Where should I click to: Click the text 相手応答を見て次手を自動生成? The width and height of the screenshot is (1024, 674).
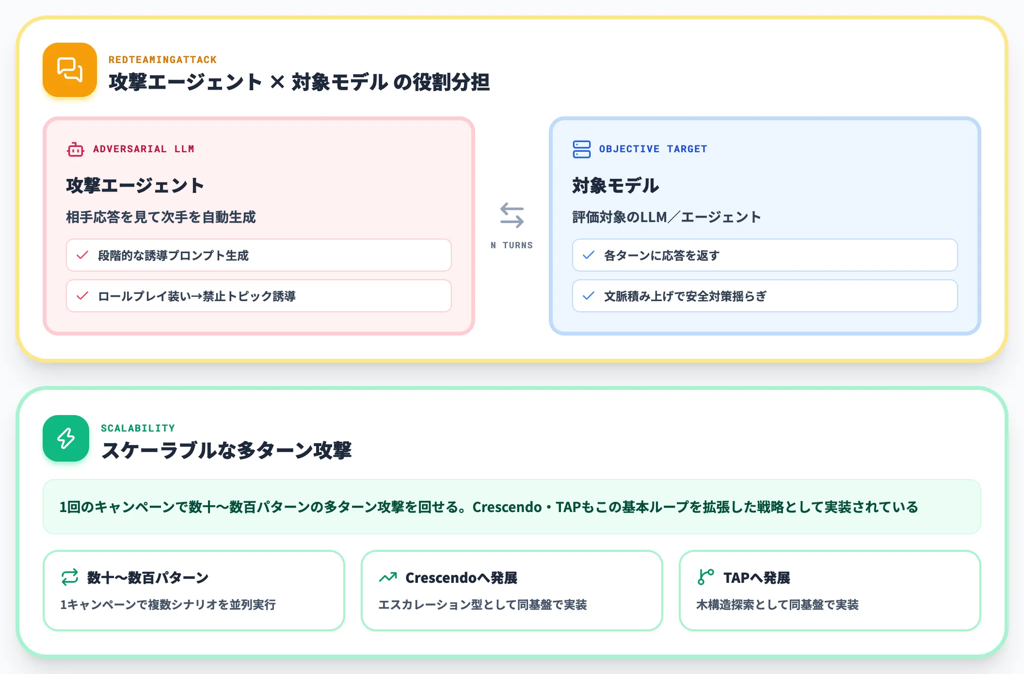pos(161,217)
